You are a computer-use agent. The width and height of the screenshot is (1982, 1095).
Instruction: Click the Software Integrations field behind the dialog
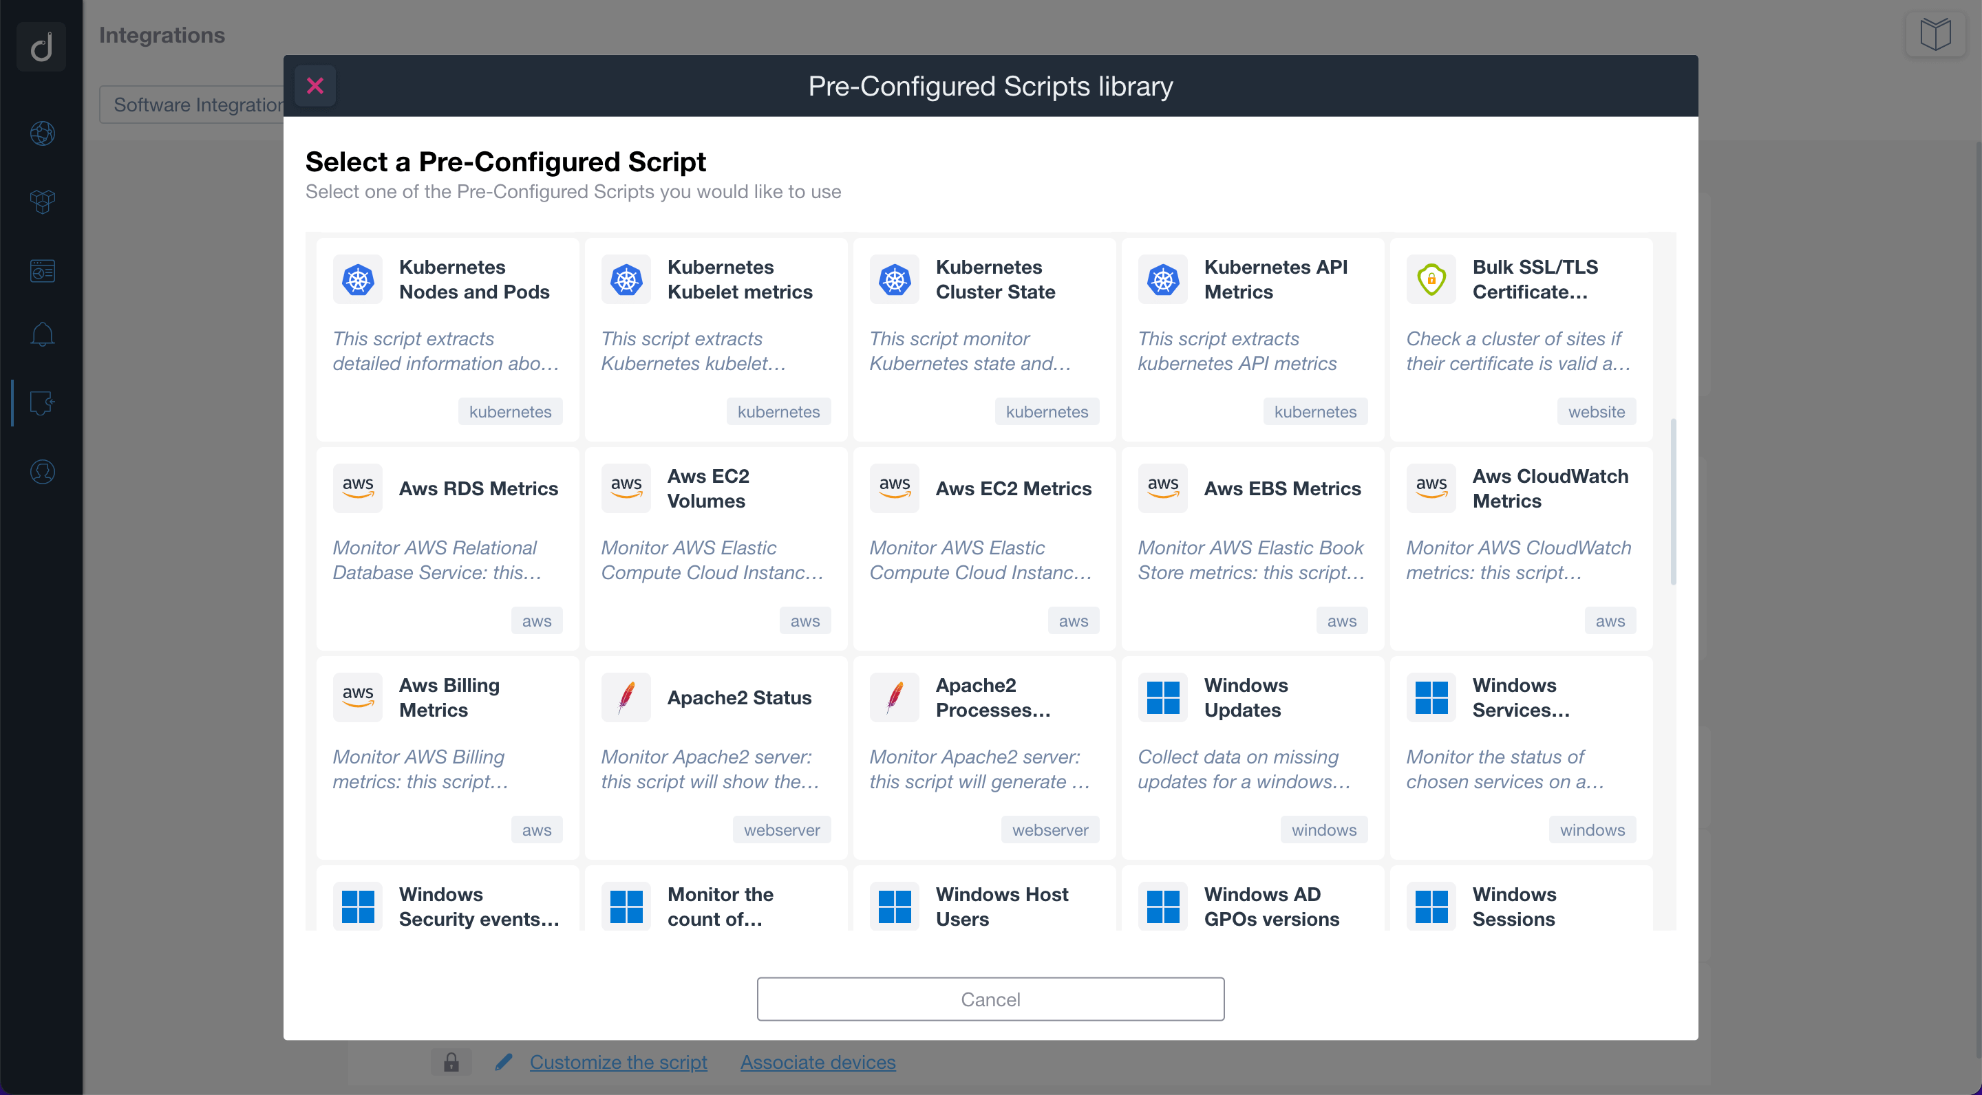point(191,105)
